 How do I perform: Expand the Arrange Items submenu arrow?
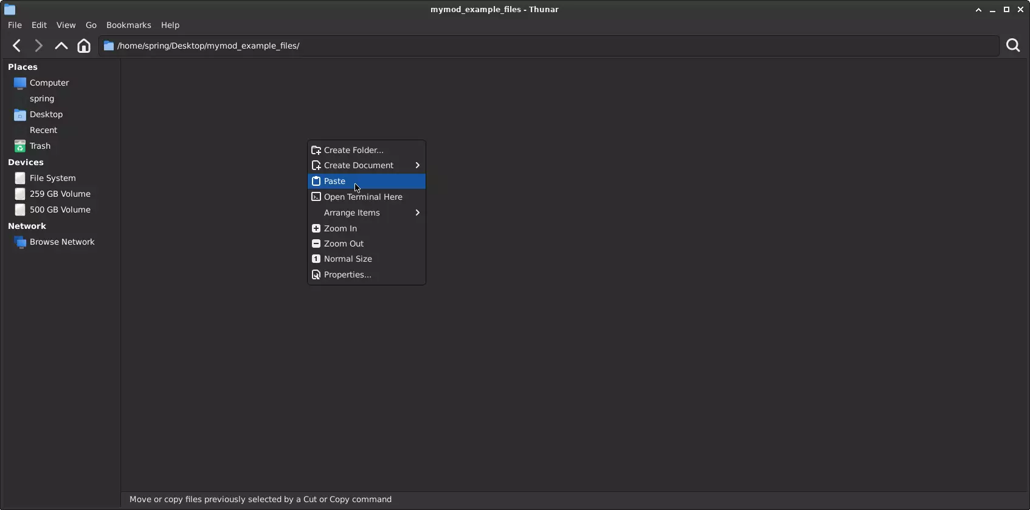418,212
